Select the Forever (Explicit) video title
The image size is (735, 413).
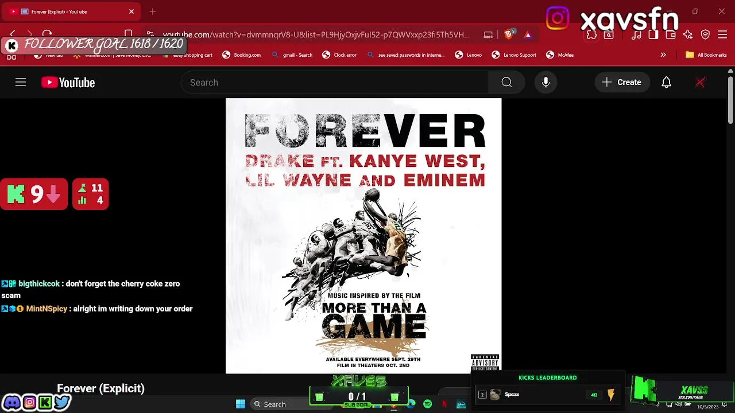click(x=100, y=388)
